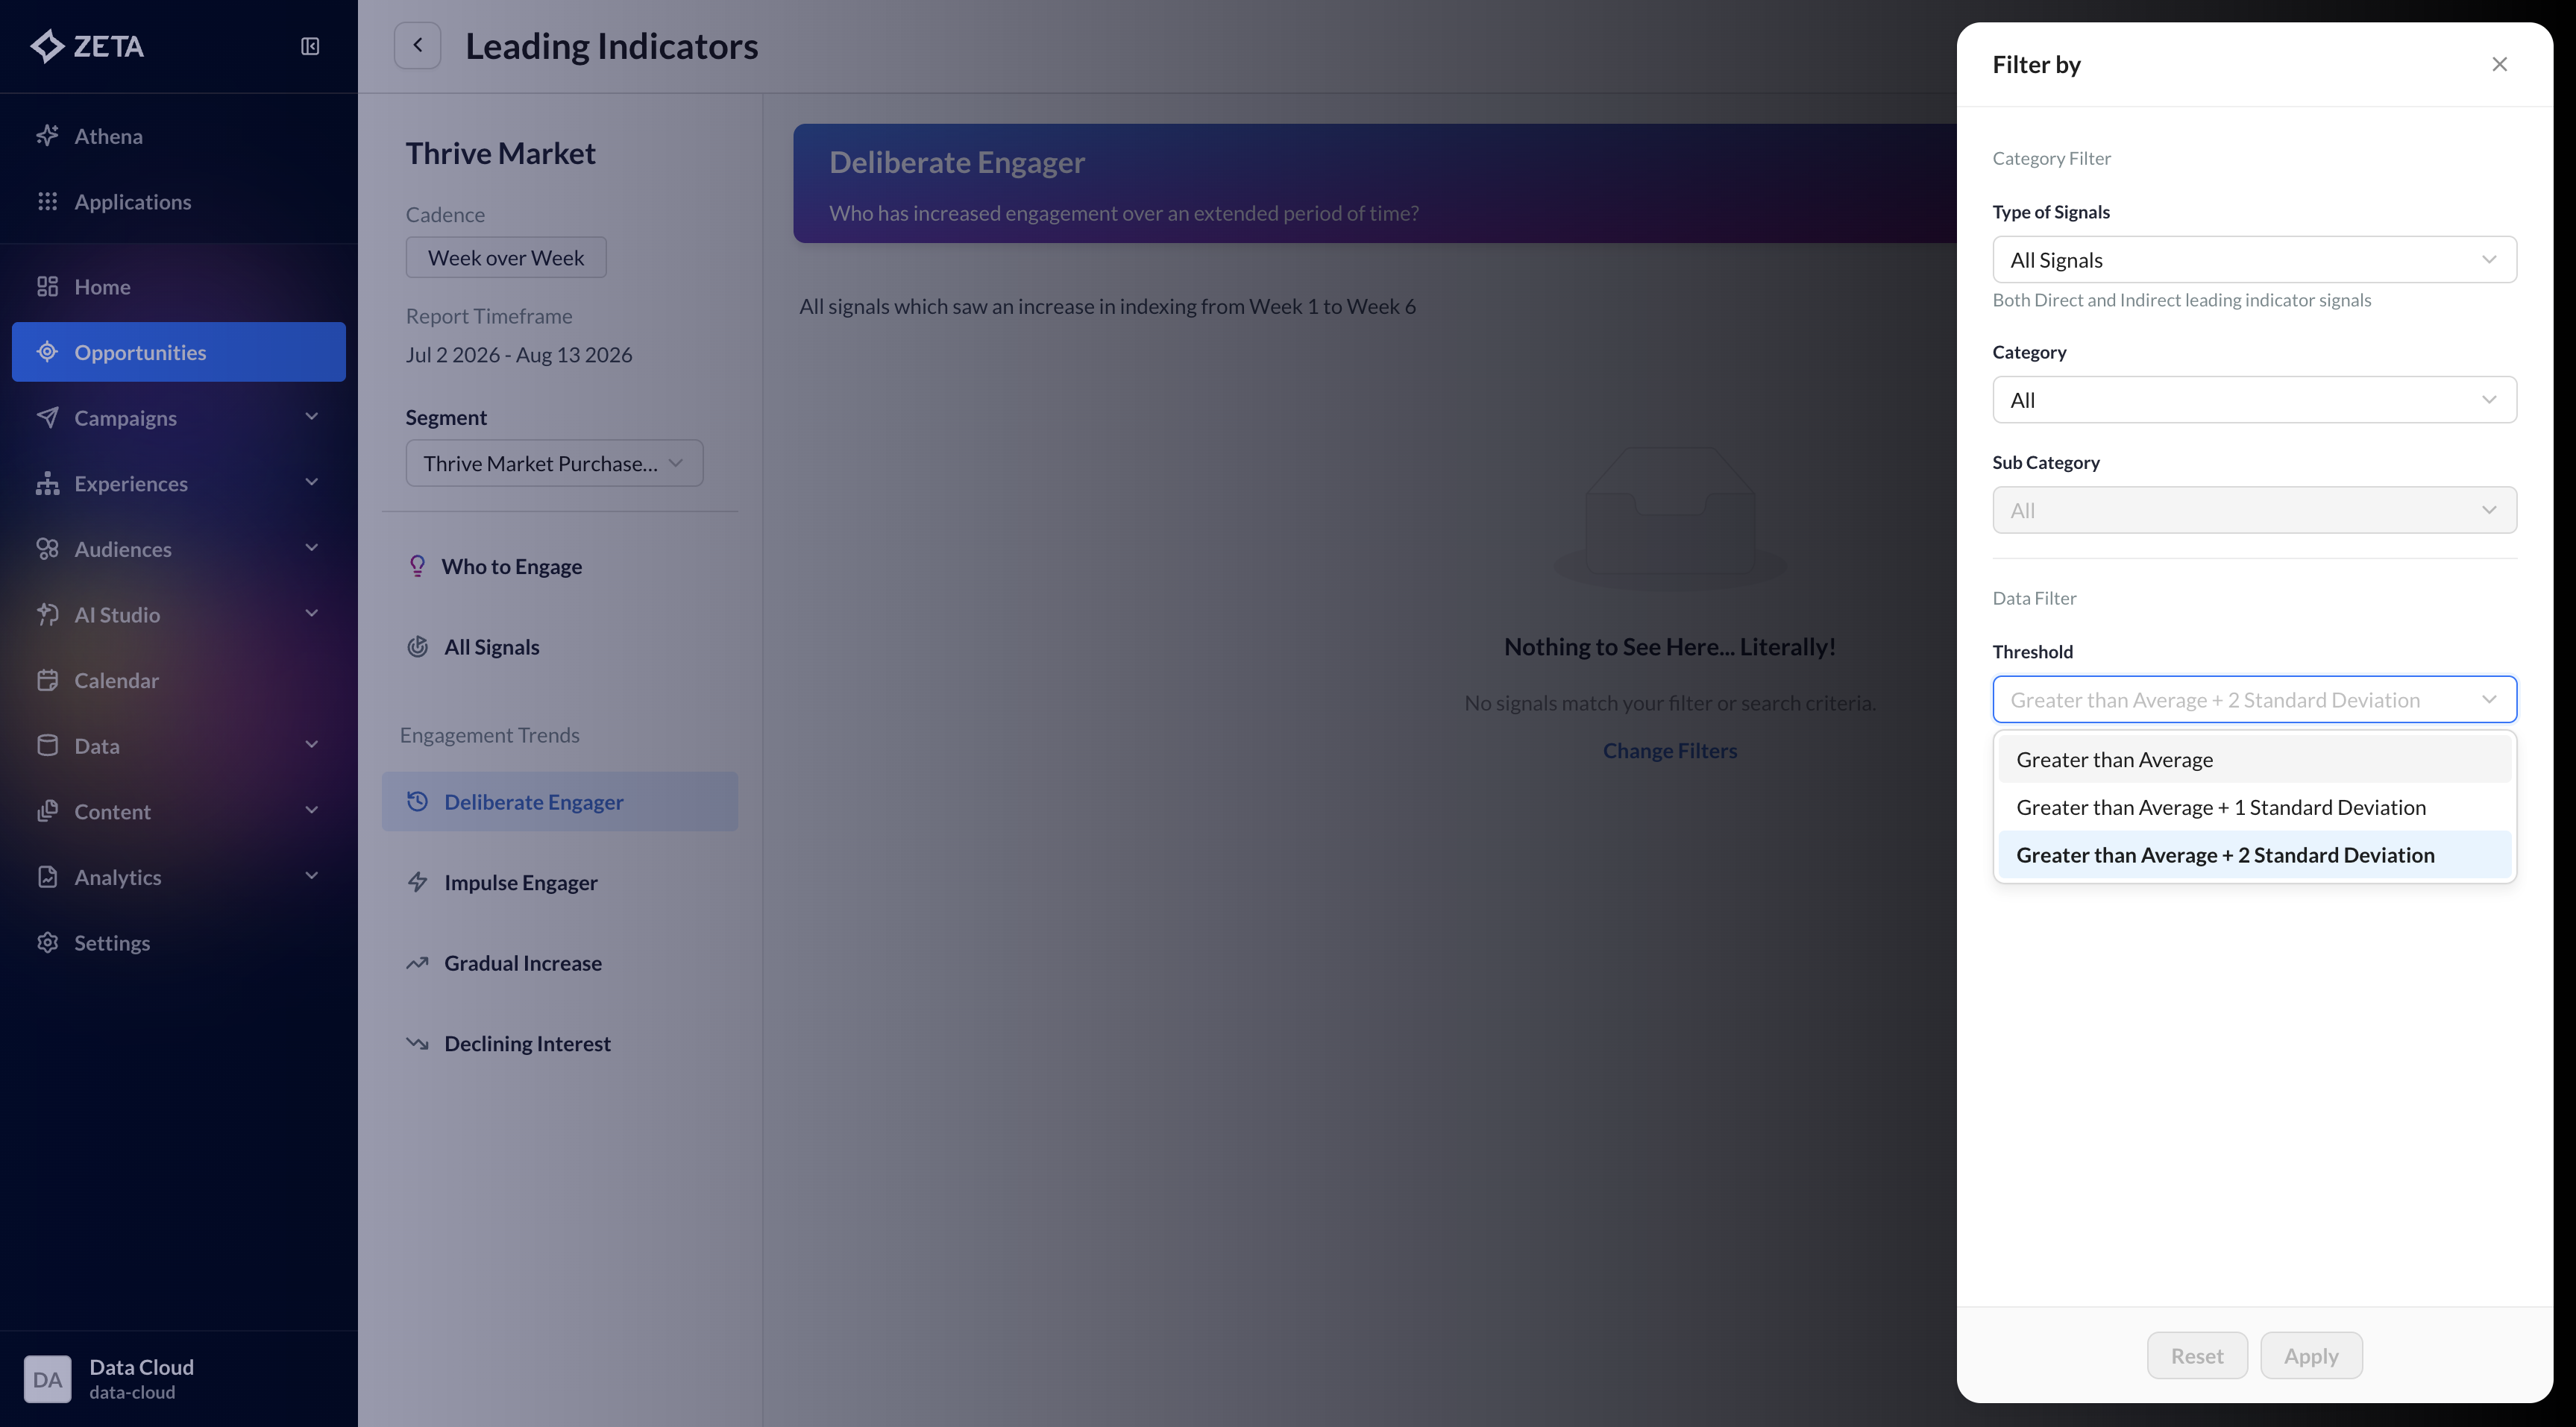Expand the Experiences menu chevron
Screen dimensions: 2576x1427
click(311, 482)
